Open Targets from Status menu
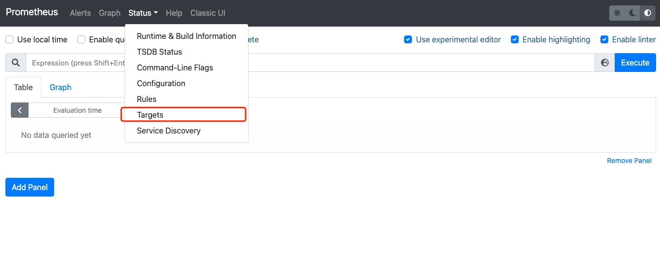This screenshot has width=660, height=264. (x=150, y=115)
